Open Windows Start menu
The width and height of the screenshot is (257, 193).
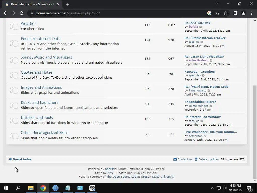click(6, 188)
